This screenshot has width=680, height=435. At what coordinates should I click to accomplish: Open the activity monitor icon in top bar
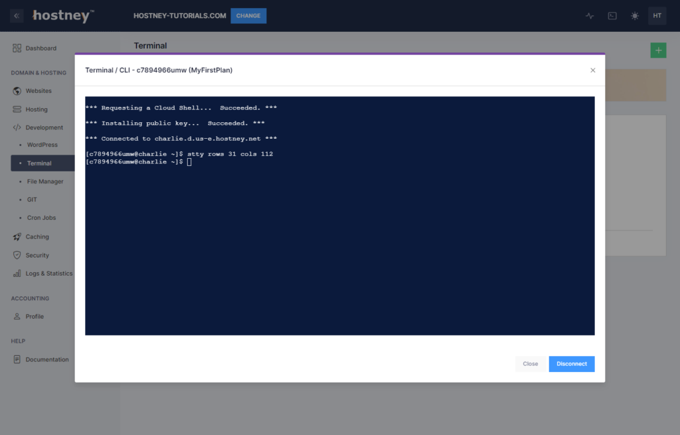coord(589,15)
